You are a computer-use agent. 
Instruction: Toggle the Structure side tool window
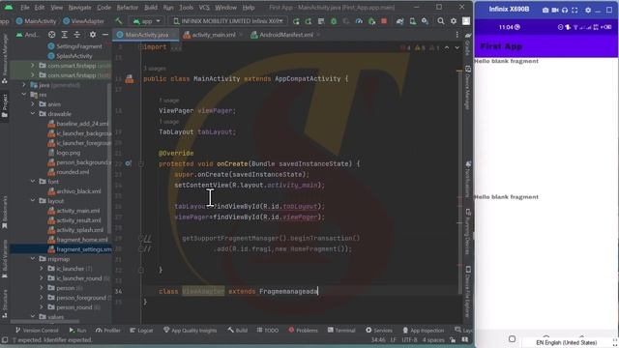[5, 304]
